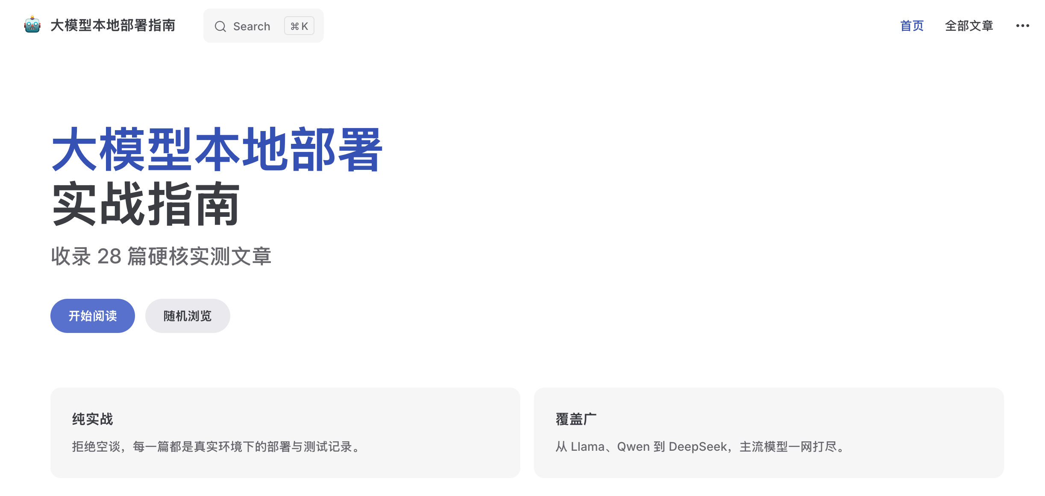The width and height of the screenshot is (1045, 496).
Task: Go to the 首页 nav item
Action: click(912, 26)
